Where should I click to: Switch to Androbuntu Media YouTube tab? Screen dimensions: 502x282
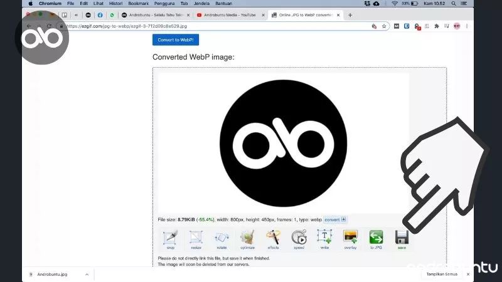pos(230,15)
